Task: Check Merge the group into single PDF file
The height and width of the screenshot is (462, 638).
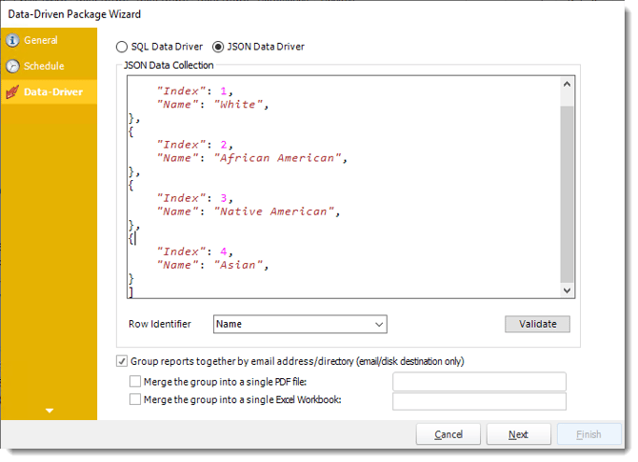Action: click(x=134, y=381)
